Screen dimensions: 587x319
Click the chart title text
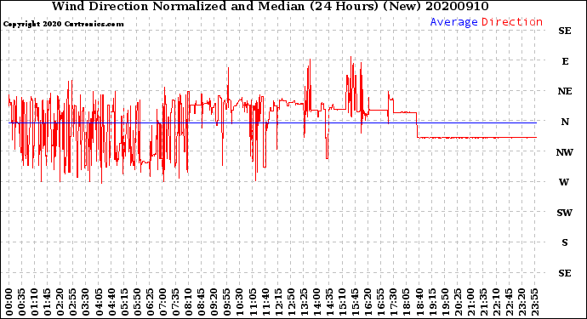pos(270,6)
